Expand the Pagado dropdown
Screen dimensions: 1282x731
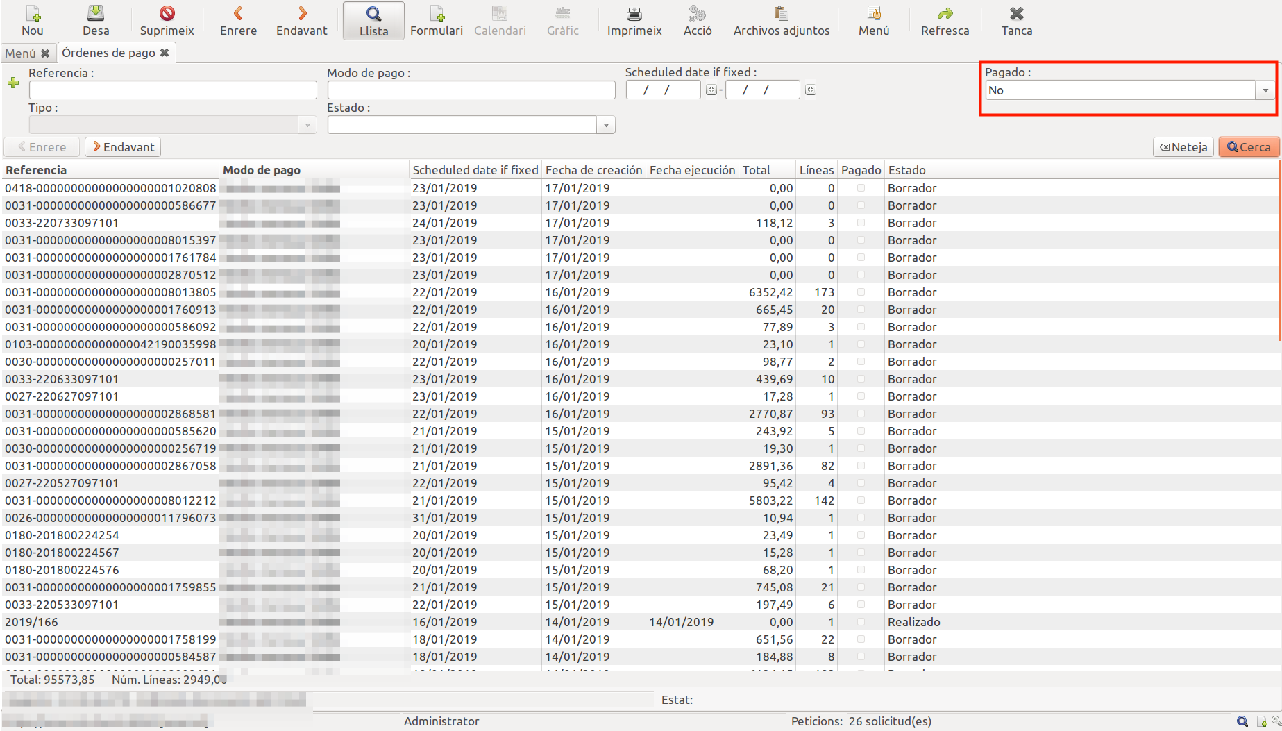click(1265, 90)
